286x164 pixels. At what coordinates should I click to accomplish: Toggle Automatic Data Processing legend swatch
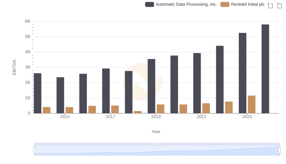tap(149, 4)
